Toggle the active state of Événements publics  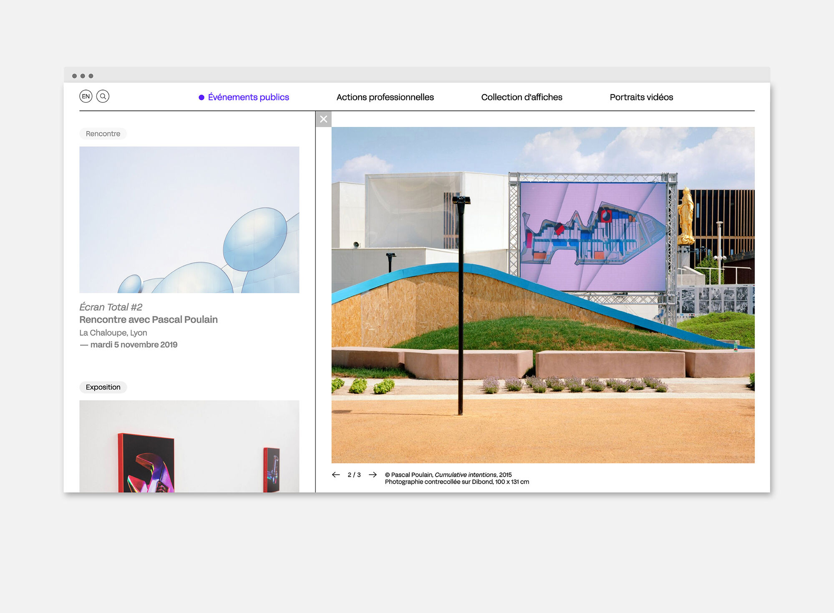point(248,97)
